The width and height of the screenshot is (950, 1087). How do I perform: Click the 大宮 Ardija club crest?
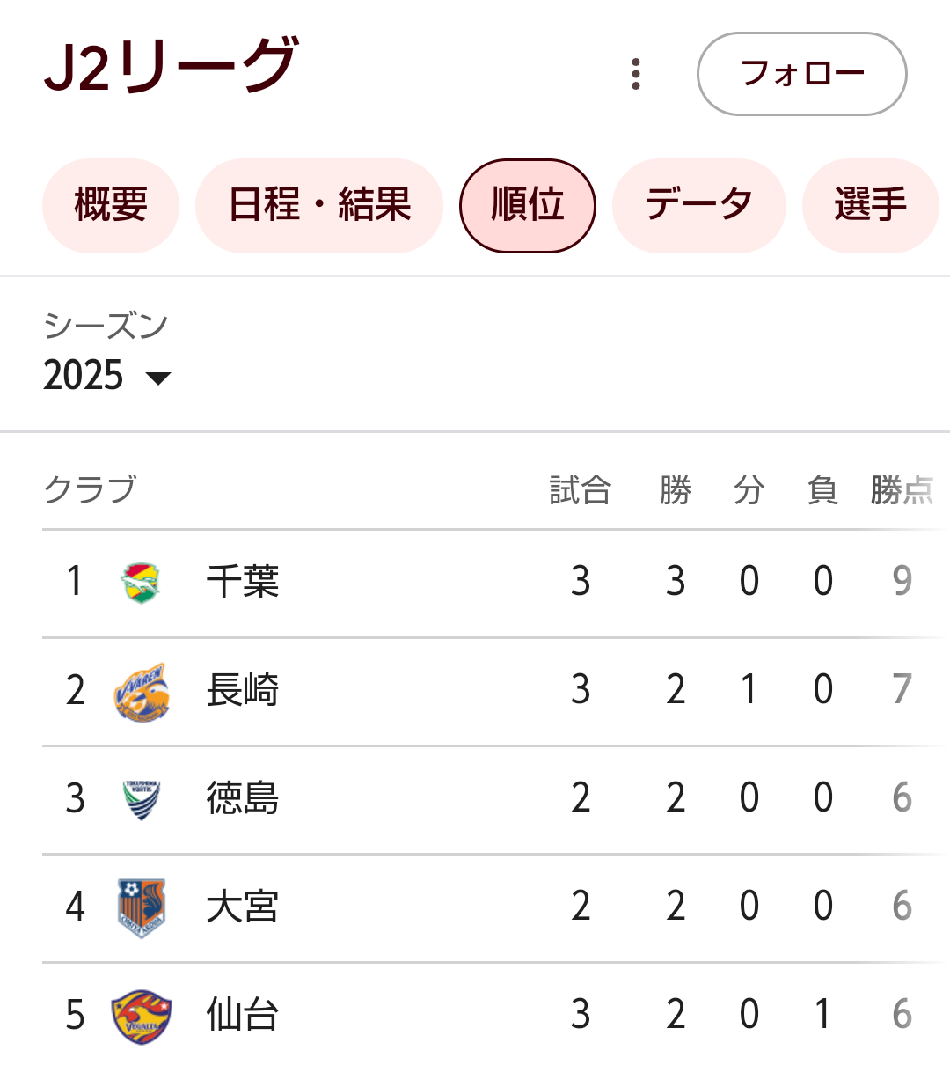point(141,907)
